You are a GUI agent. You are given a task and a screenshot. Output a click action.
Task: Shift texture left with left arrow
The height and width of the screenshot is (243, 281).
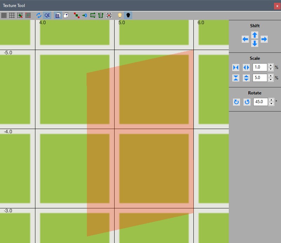[245, 39]
